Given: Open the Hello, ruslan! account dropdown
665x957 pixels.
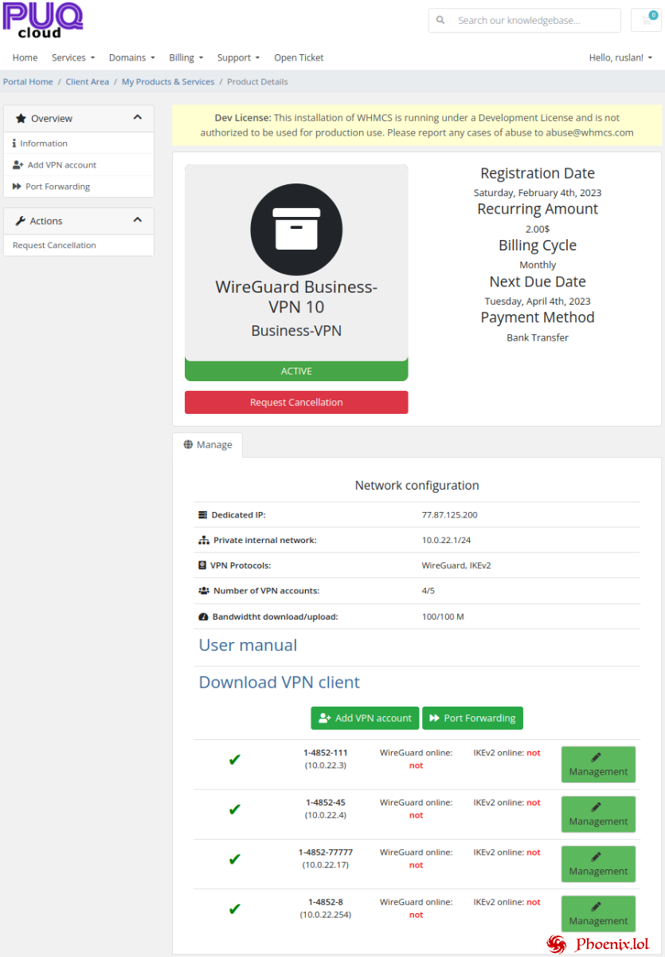Looking at the screenshot, I should click(x=620, y=57).
